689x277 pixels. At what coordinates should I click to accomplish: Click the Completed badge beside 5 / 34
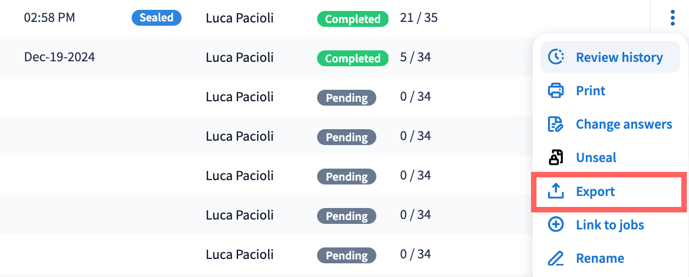353,59
